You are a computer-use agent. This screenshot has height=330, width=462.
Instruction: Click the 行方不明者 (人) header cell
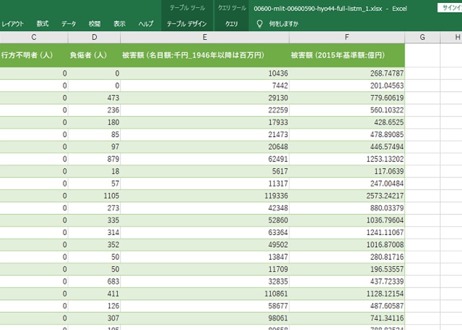[34, 55]
